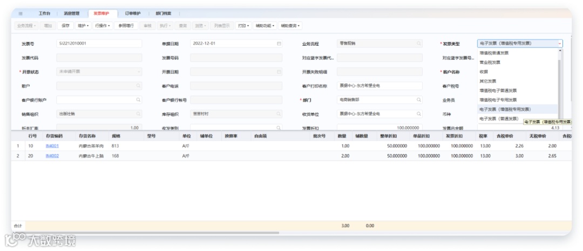583x251 pixels.
Task: Open the hamburger menu icon
Action: click(x=21, y=13)
